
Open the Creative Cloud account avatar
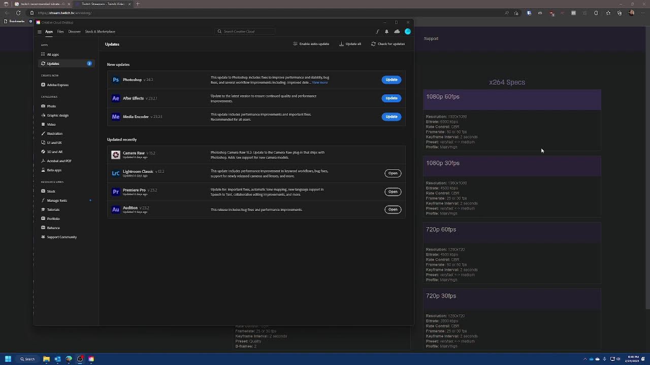point(407,31)
